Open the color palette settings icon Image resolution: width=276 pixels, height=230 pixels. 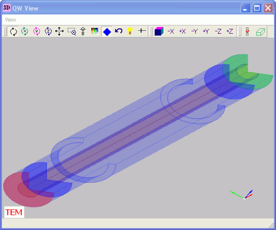pyautogui.click(x=95, y=31)
